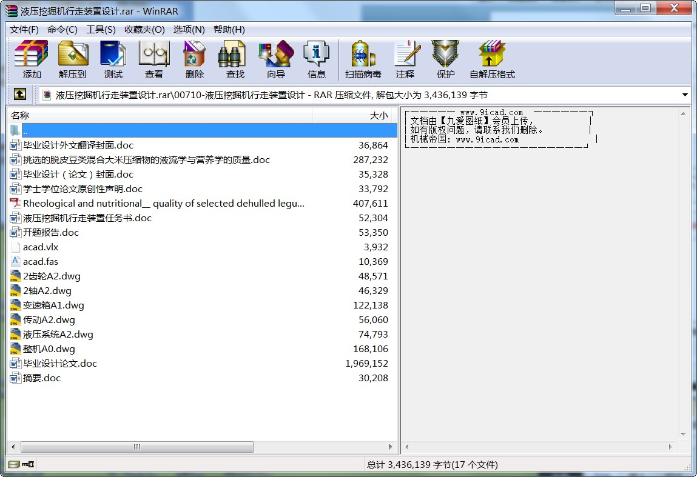The image size is (697, 477).
Task: Expand the archive path dropdown arrow
Action: tap(685, 95)
